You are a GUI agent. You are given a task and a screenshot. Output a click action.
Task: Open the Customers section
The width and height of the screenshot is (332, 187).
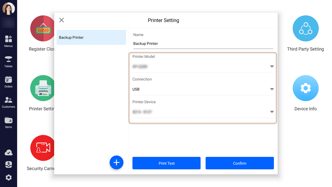9,102
